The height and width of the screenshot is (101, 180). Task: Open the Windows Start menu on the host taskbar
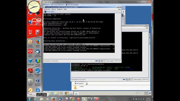[x=29, y=99]
